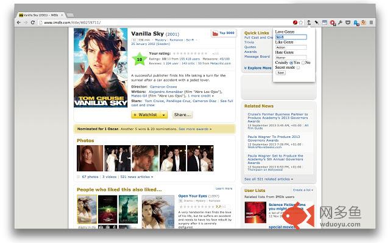
Task: Open the Cameron Crowe director link
Action: coord(163,87)
